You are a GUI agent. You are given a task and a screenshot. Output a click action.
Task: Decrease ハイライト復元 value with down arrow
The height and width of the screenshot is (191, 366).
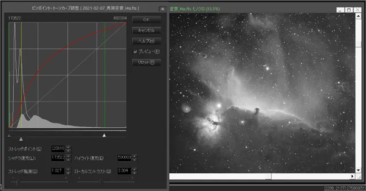click(x=135, y=160)
